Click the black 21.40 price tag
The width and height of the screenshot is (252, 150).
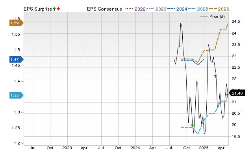click(237, 93)
